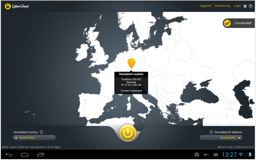Click the yellow checkmark in Connected badge
The width and height of the screenshot is (256, 160).
pyautogui.click(x=227, y=23)
